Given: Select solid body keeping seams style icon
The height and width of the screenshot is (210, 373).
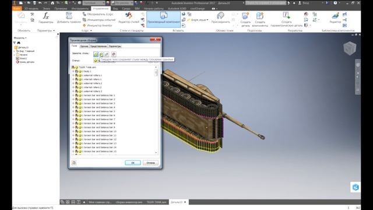Looking at the screenshot, I should (101, 54).
